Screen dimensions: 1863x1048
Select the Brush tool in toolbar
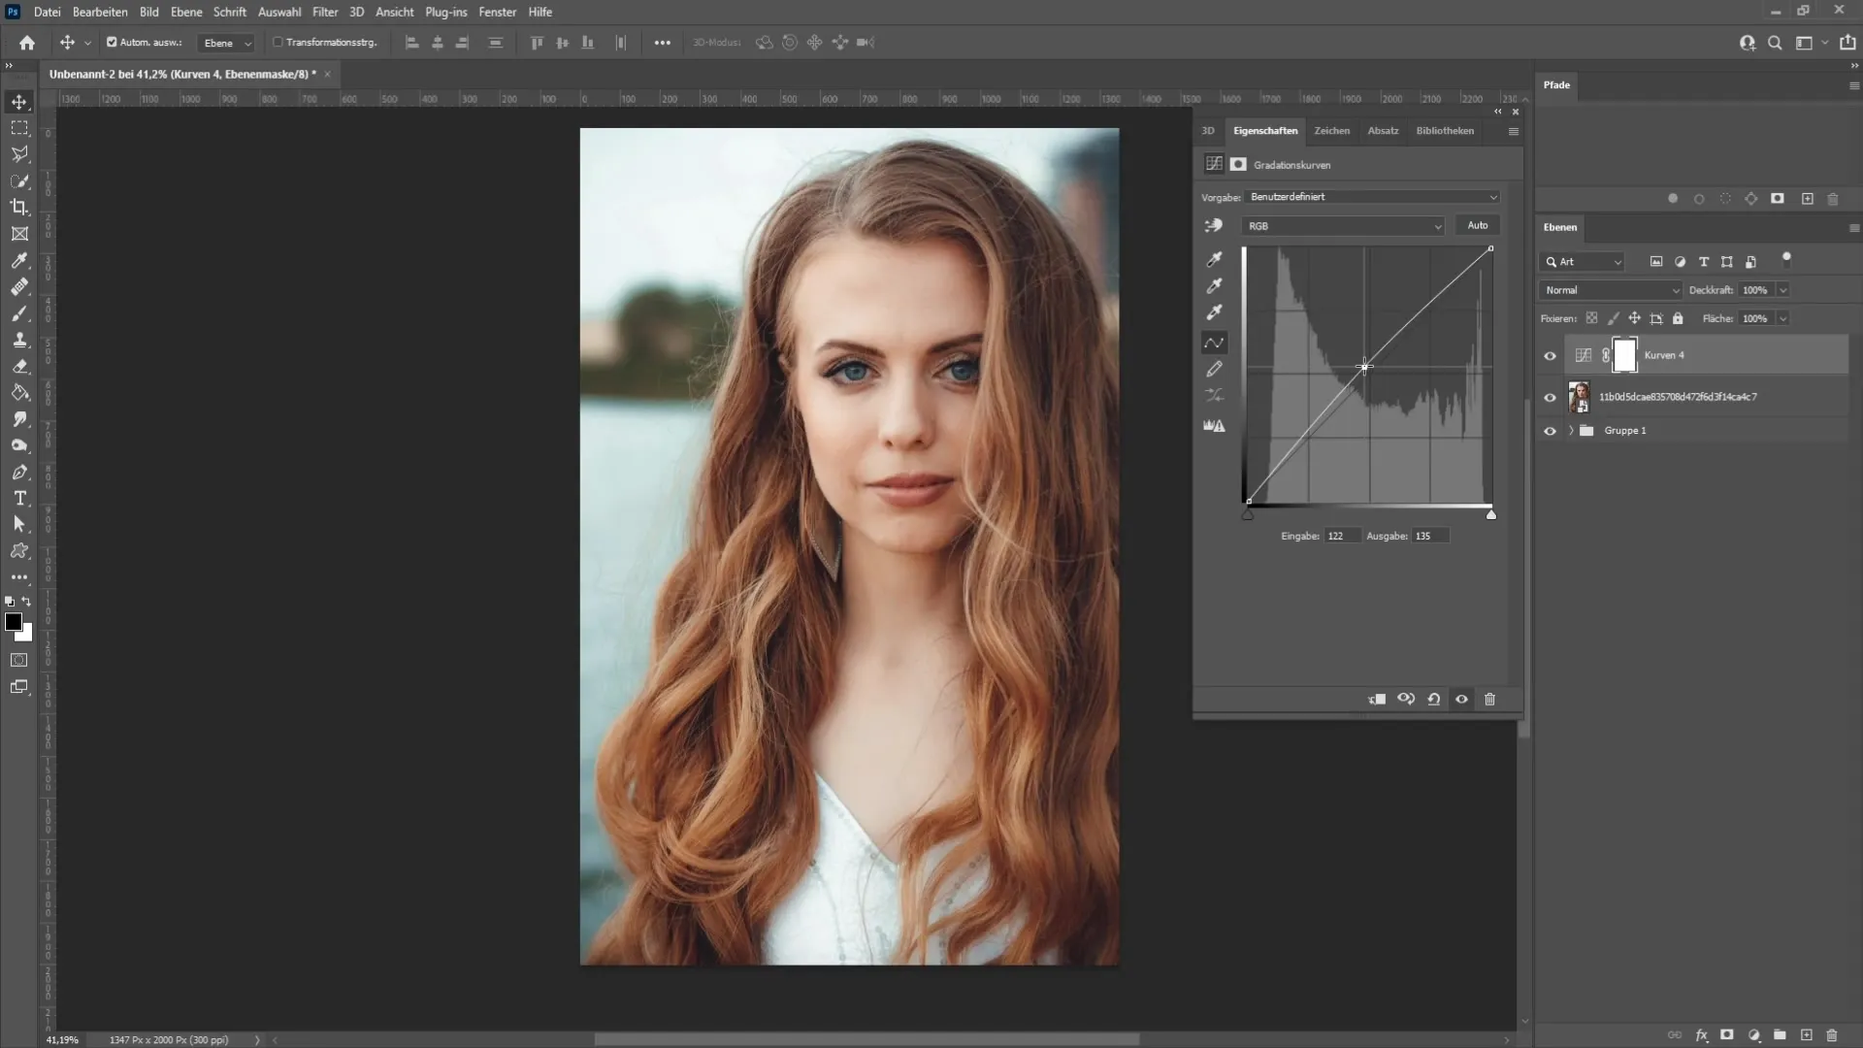[19, 312]
